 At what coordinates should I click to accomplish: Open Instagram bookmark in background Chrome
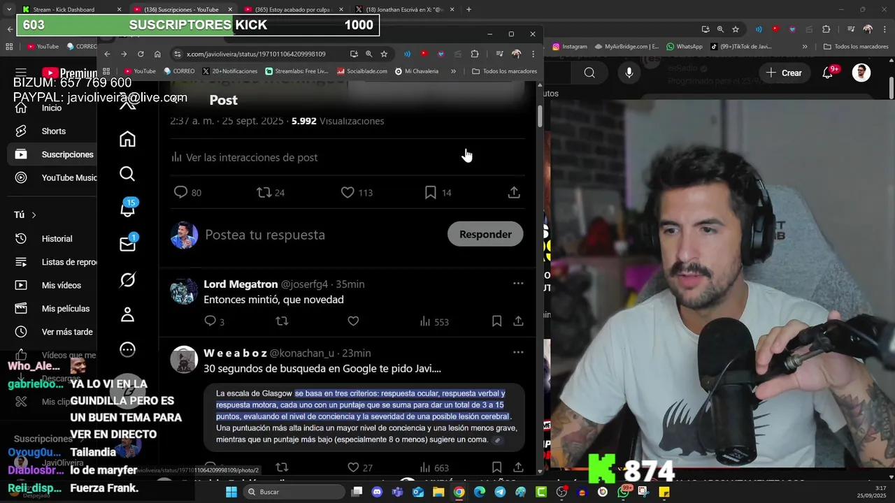(x=570, y=47)
